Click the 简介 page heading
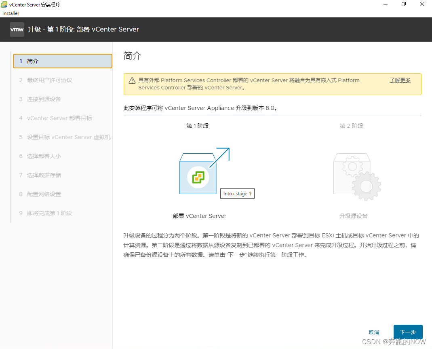432x349 pixels. tap(132, 56)
